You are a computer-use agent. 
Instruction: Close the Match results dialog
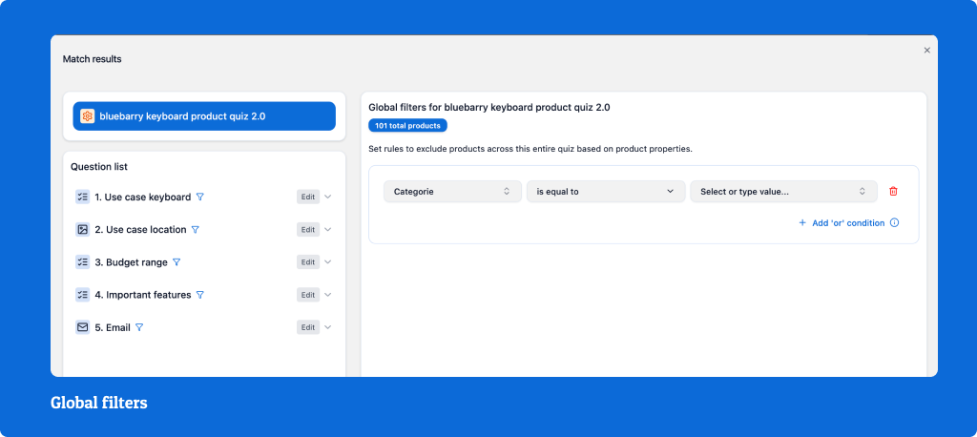(926, 51)
